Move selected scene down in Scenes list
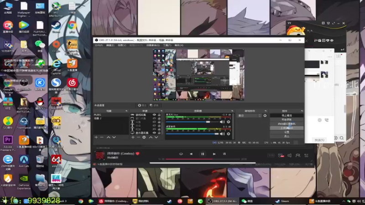This screenshot has height=205, width=365. [114, 138]
